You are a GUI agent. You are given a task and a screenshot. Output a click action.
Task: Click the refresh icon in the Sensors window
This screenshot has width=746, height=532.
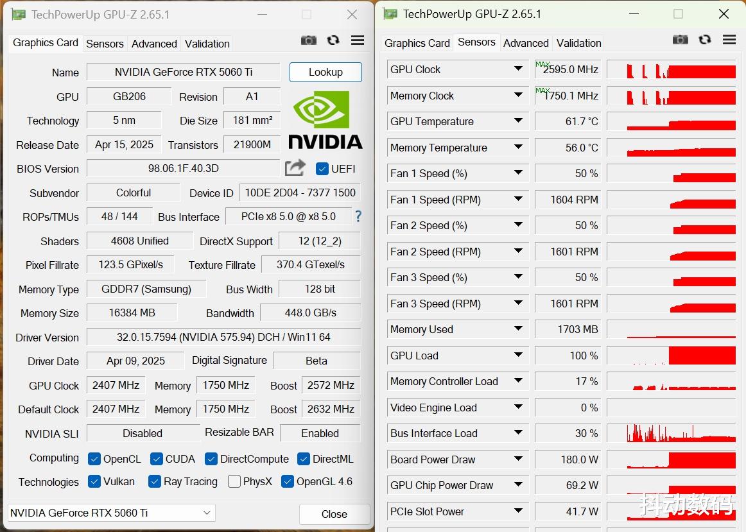[705, 40]
